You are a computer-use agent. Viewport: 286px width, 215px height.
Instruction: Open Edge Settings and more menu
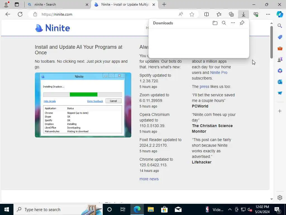tap(268, 14)
